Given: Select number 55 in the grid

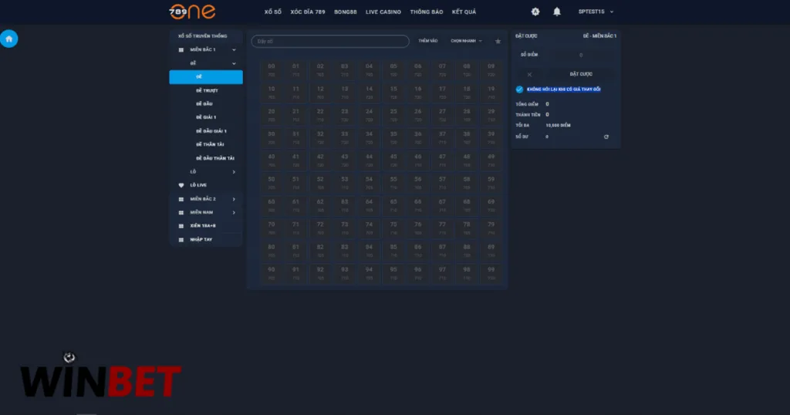Looking at the screenshot, I should (x=393, y=183).
